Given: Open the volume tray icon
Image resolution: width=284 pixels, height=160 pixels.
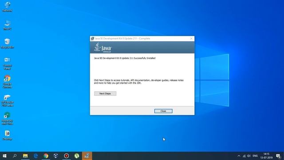Looking at the screenshot, I should pyautogui.click(x=249, y=156).
